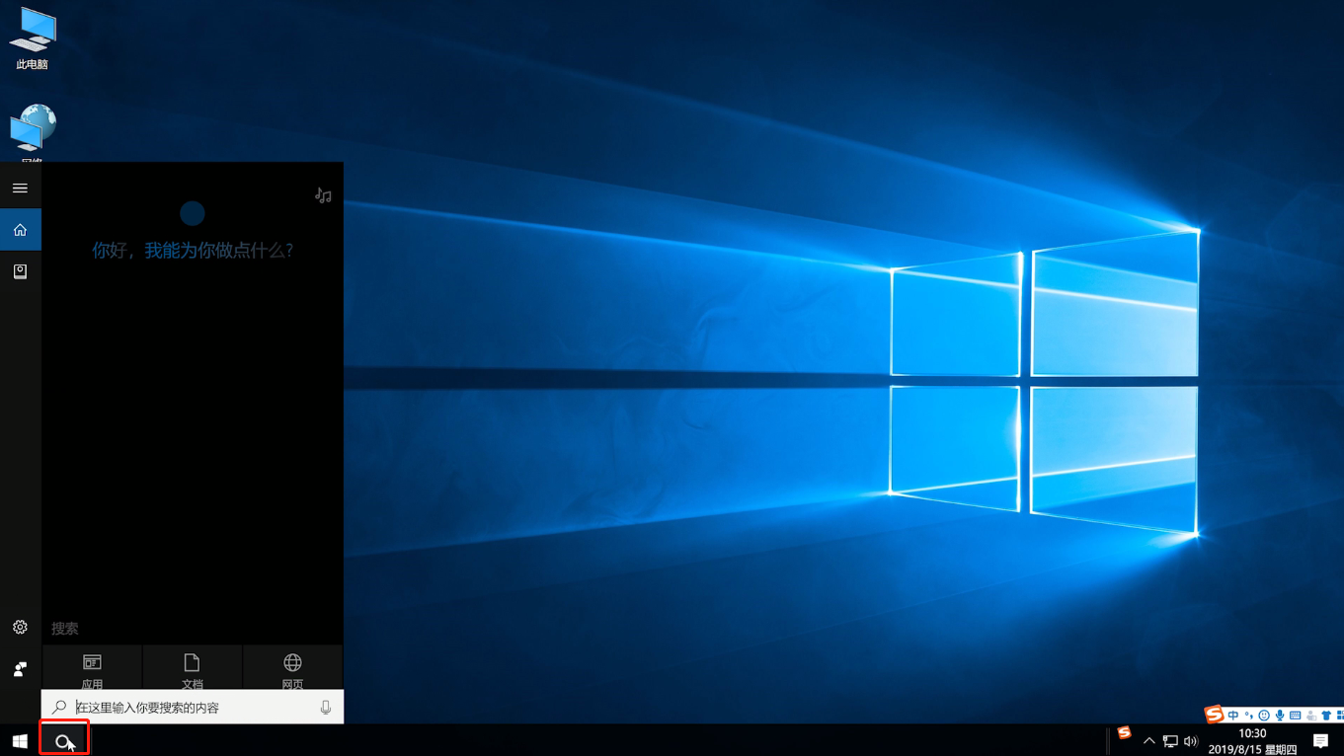
Task: Open the Sogou soft keyboard icon
Action: [x=1296, y=716]
